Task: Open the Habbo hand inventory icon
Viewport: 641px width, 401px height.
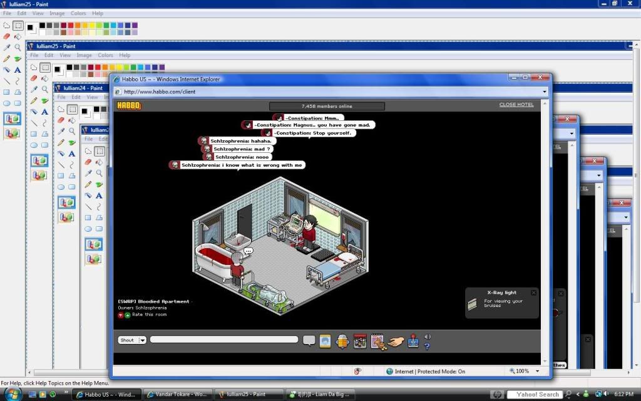Action: click(x=395, y=341)
